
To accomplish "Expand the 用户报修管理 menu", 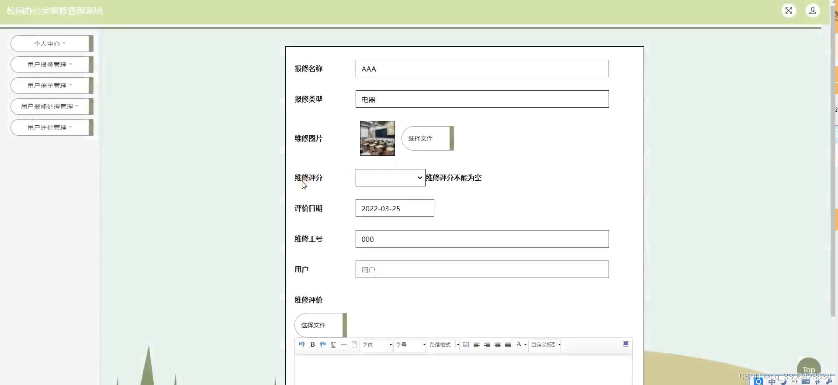I will [52, 65].
